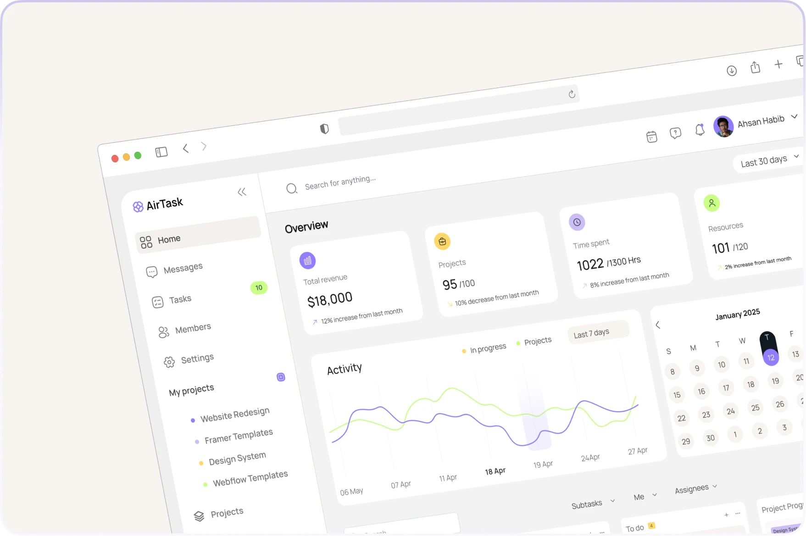
Task: Click the Total revenue chart icon
Action: pyautogui.click(x=307, y=260)
